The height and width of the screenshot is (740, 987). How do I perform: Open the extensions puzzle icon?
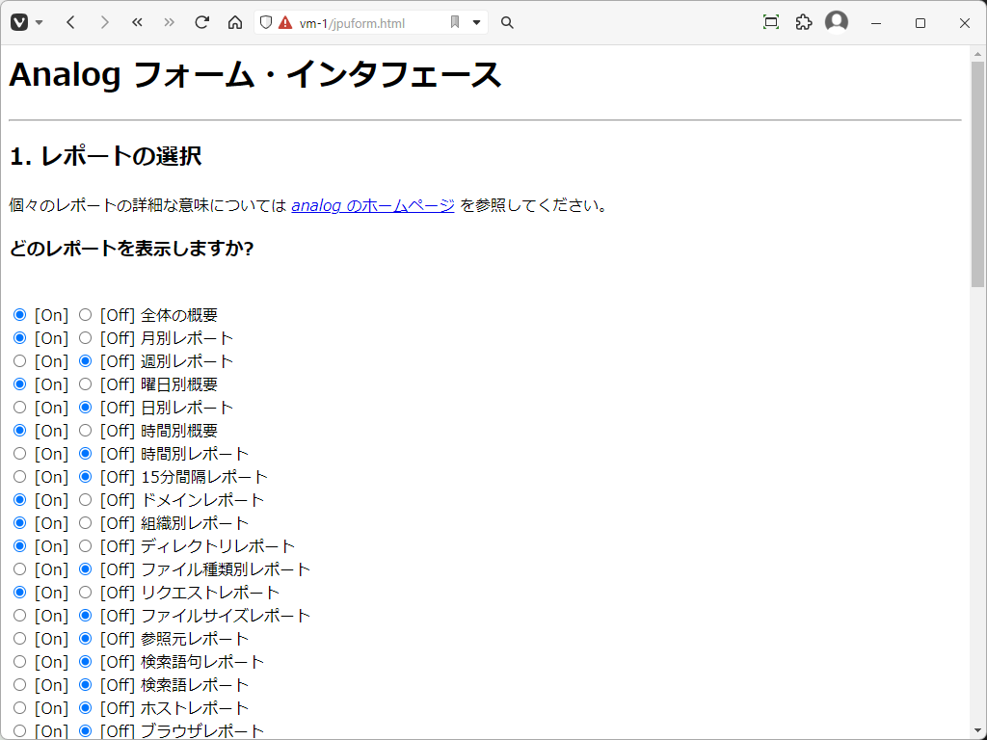[803, 23]
